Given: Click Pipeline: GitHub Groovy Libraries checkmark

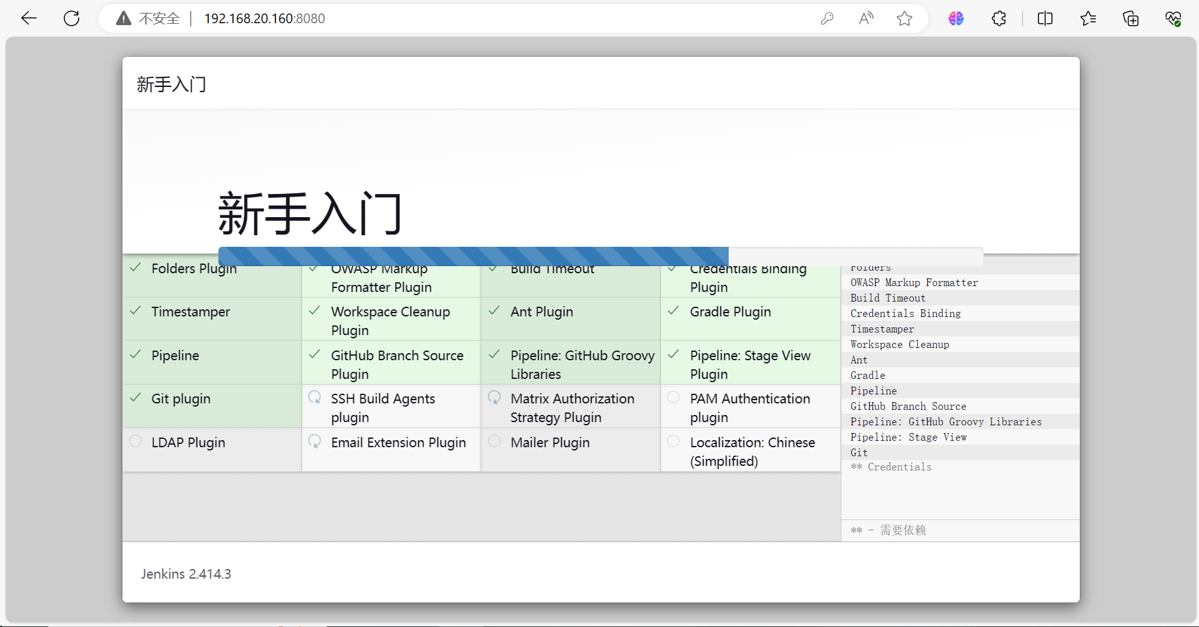Looking at the screenshot, I should [494, 354].
